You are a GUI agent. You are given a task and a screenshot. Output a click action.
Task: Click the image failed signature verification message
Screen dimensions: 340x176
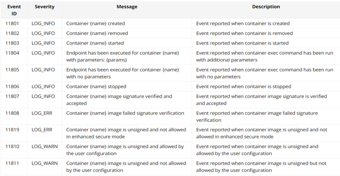click(x=125, y=113)
